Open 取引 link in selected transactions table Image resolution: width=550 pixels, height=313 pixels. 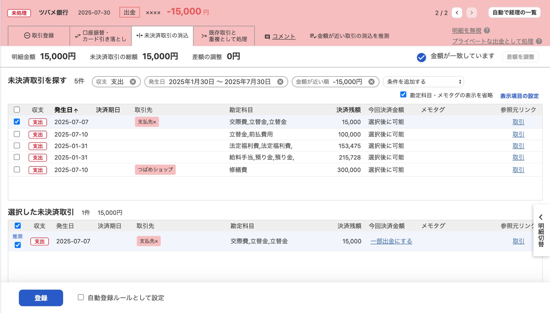pyautogui.click(x=518, y=241)
